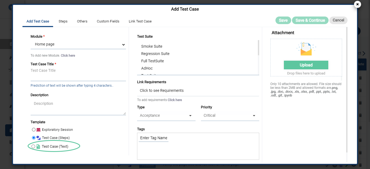Select the Exploratory Session template radio

(x=34, y=130)
